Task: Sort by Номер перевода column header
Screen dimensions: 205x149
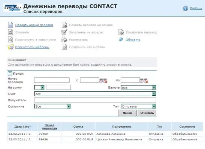Action: (x=49, y=126)
